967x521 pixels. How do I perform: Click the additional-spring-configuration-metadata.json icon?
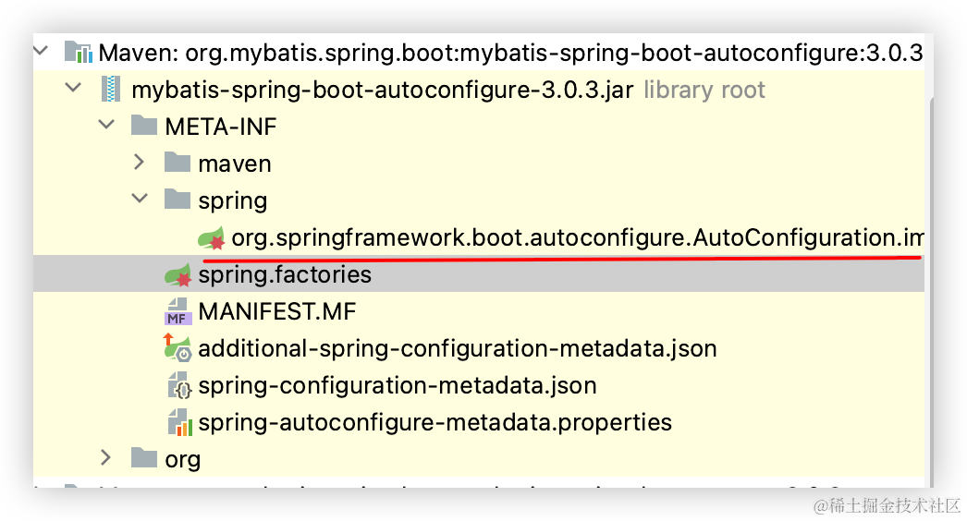point(177,348)
